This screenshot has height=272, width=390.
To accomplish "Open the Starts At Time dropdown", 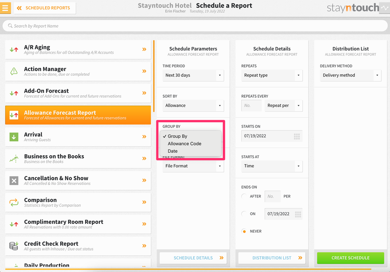I will click(272, 166).
